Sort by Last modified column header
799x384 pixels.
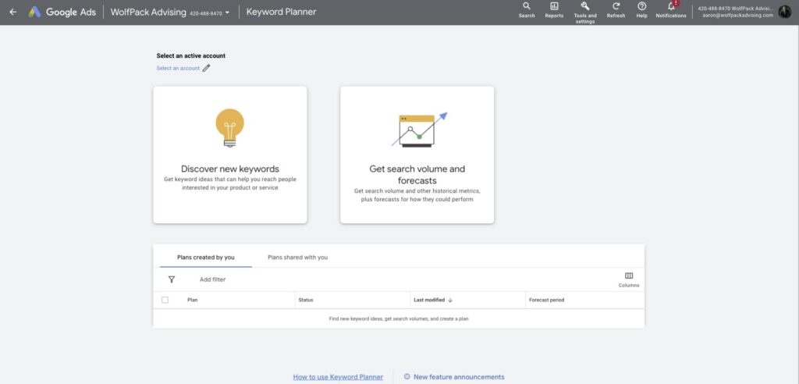429,300
